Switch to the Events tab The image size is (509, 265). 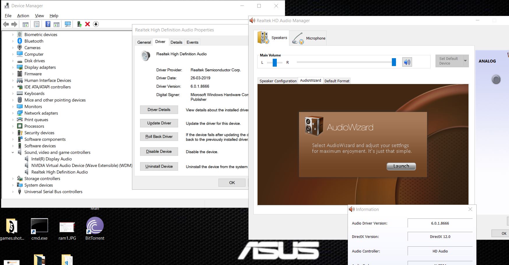pos(192,42)
